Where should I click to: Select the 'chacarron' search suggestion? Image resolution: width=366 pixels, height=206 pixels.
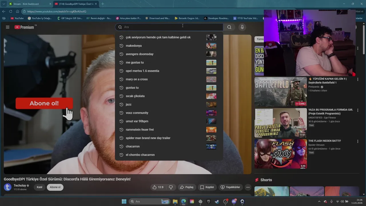pos(169,146)
